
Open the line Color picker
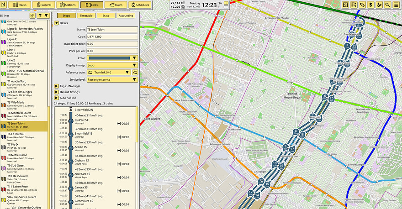(112, 58)
